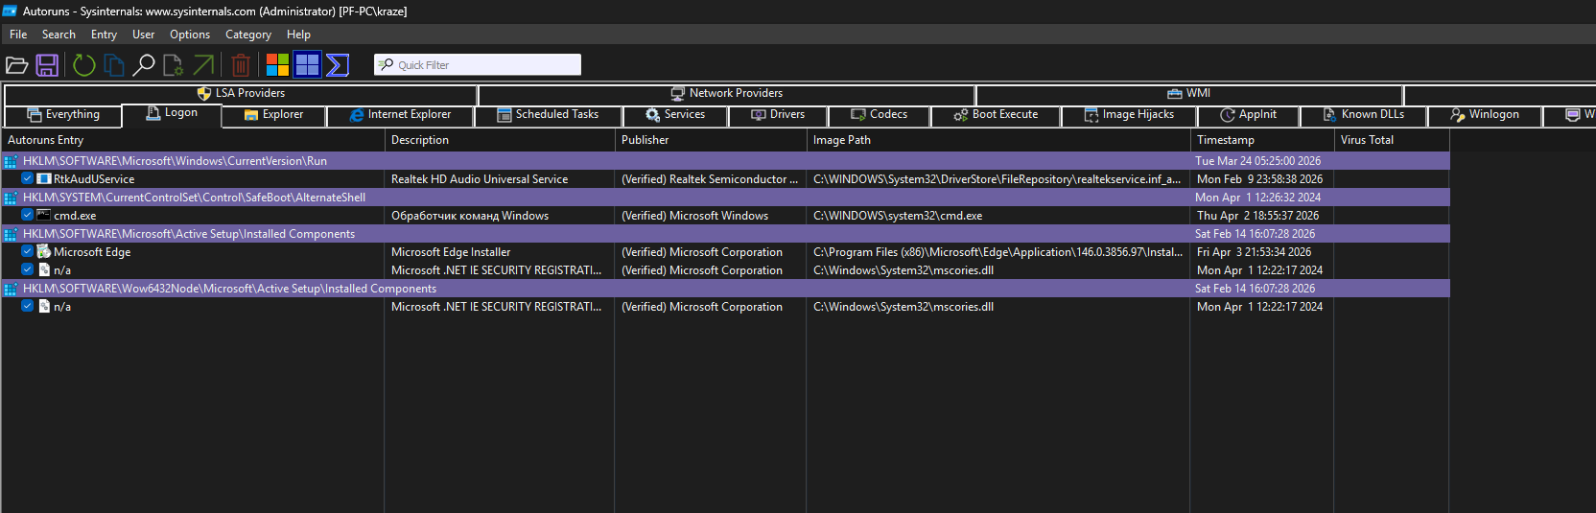This screenshot has height=513, width=1596.
Task: Click the Microsoft Edge entry icon
Action: click(x=43, y=252)
